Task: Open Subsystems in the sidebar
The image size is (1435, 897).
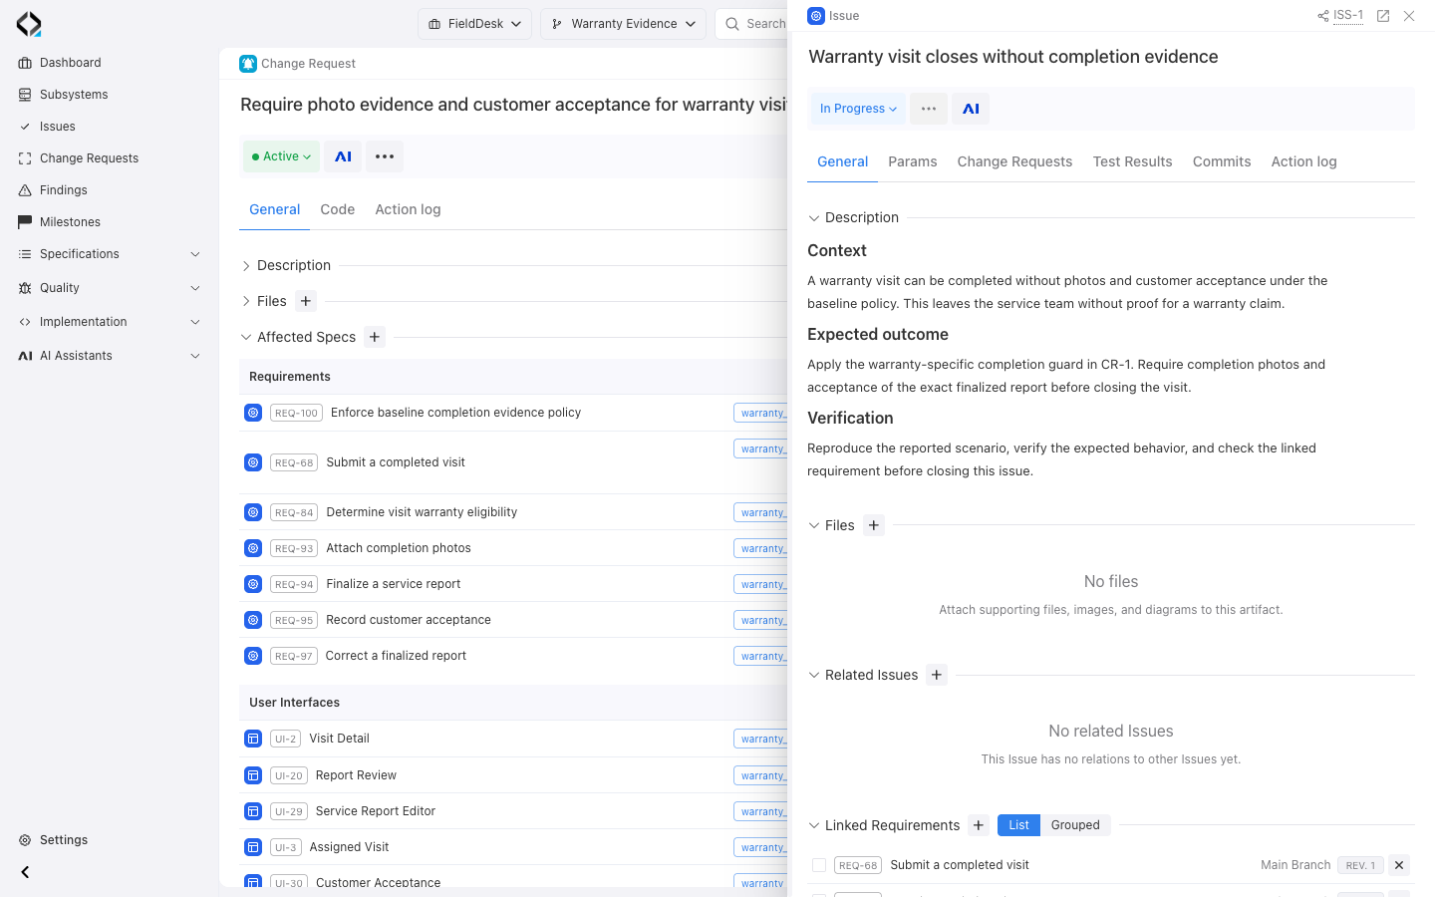Action: pyautogui.click(x=74, y=95)
